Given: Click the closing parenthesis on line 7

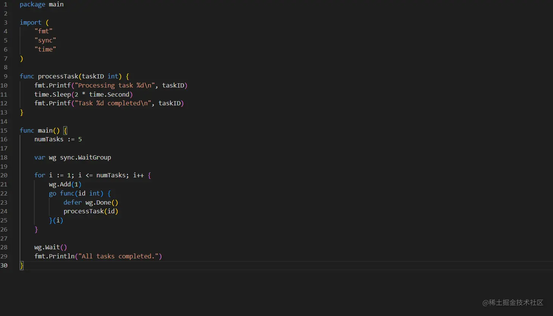Looking at the screenshot, I should pyautogui.click(x=22, y=59).
